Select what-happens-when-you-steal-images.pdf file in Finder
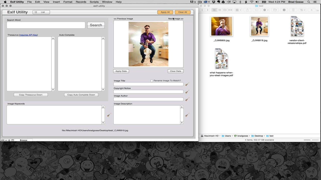 [x=221, y=59]
